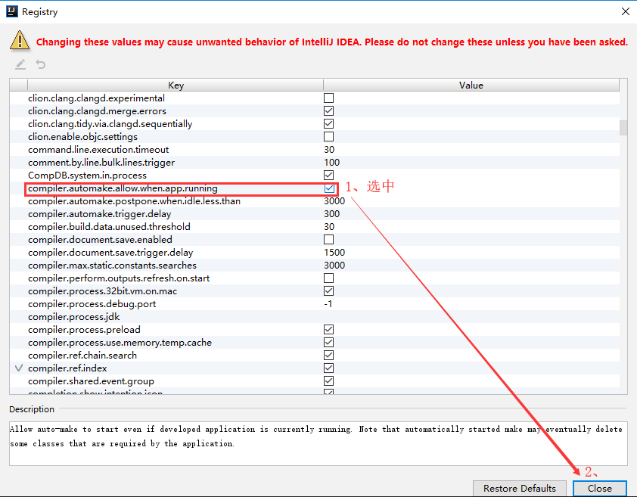
Task: Click changed-marker checkmark beside compiler.ref.index
Action: click(19, 368)
